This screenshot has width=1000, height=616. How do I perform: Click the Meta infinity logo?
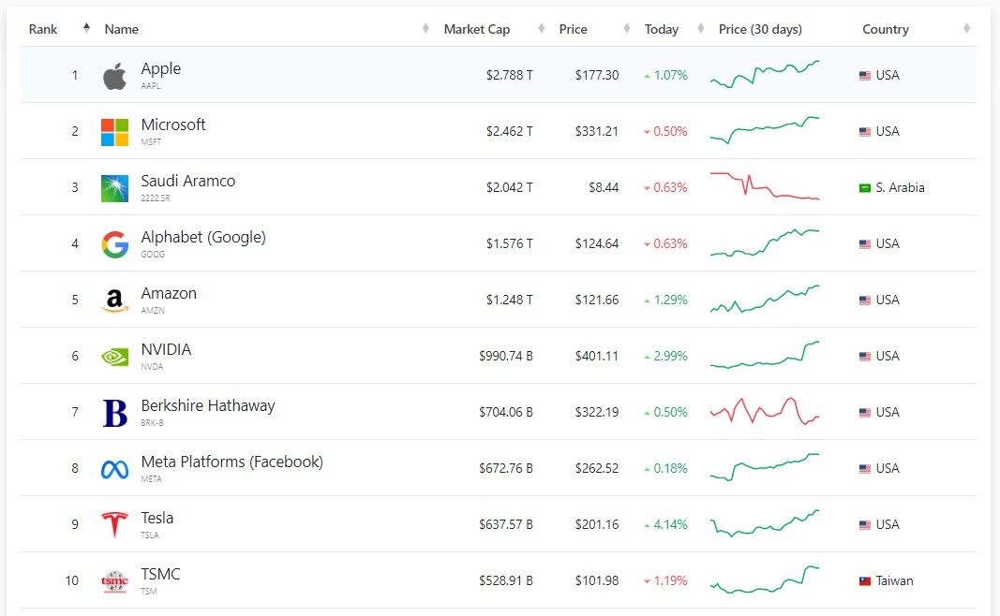tap(114, 469)
